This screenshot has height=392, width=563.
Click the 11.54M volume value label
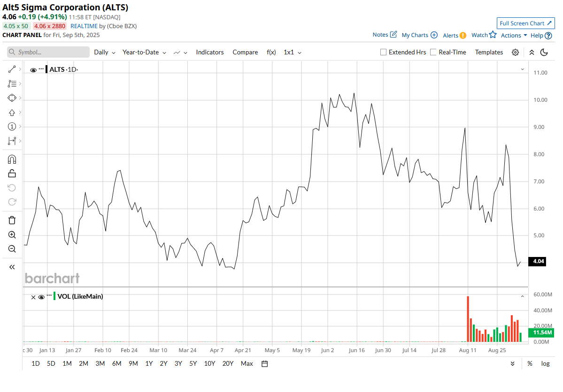[x=541, y=333]
